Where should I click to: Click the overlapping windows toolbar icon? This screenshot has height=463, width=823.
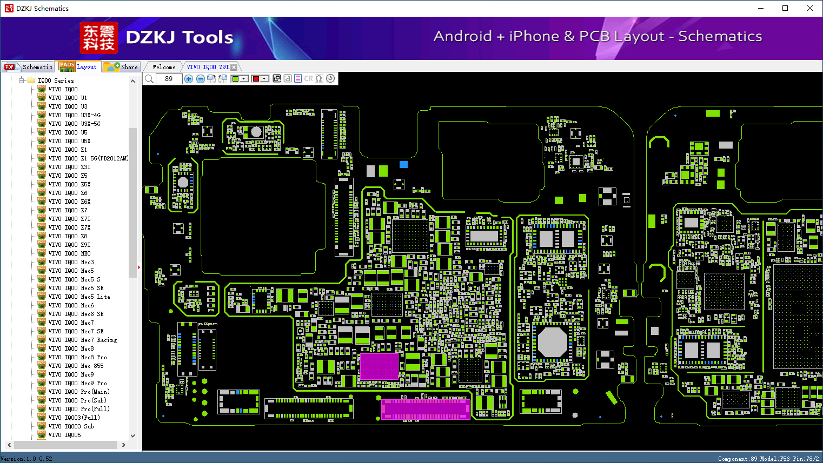point(277,78)
